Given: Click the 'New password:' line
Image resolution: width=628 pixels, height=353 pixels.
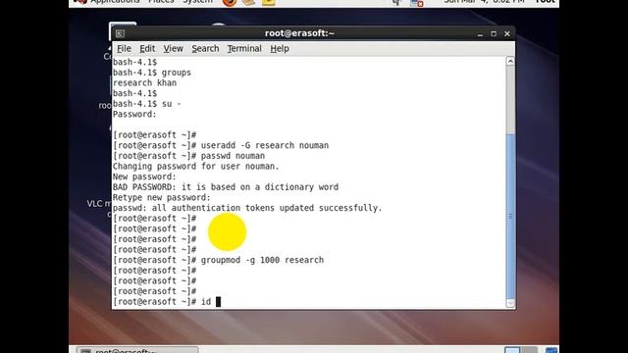Looking at the screenshot, I should pos(144,176).
